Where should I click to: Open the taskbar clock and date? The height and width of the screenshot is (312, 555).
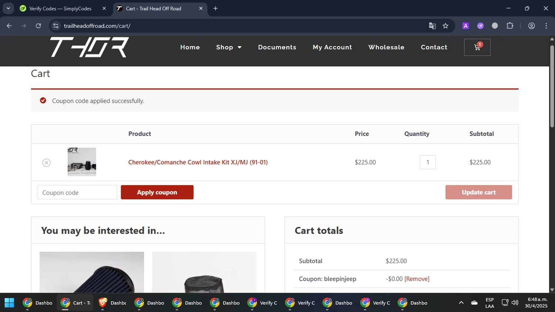[536, 303]
